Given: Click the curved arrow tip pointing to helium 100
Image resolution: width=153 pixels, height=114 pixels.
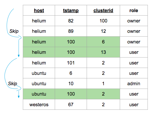Looking at the screenshot, I should 20,37.
